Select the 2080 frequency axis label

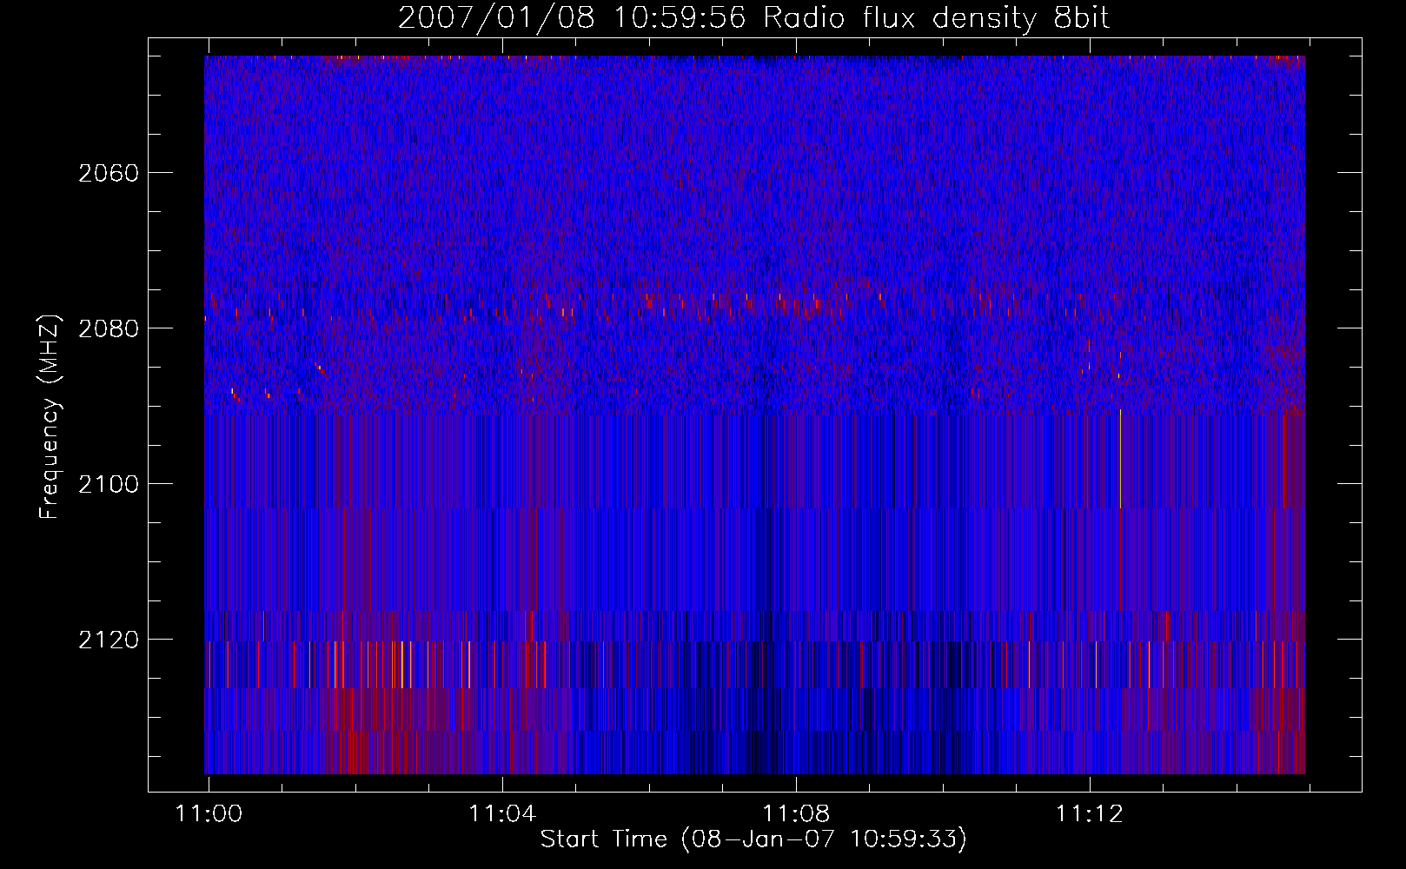pos(109,328)
